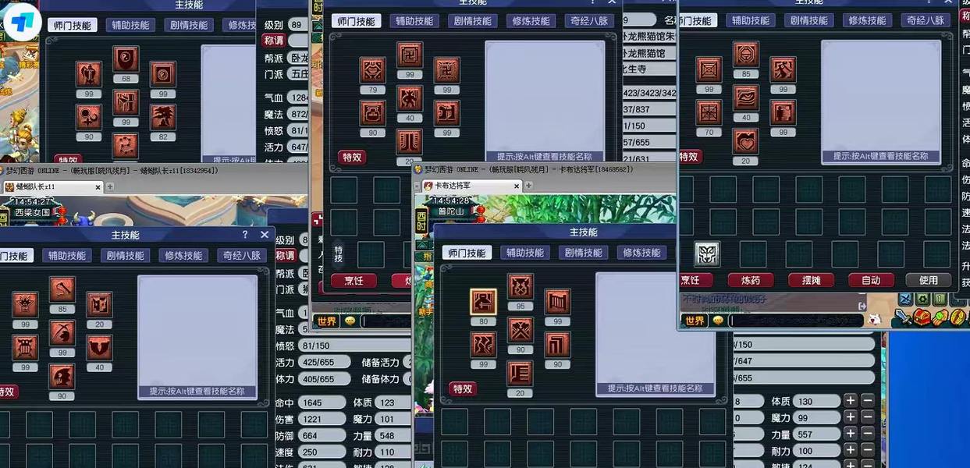The width and height of the screenshot is (970, 468).
Task: Click the red treasure chest shortcut icon
Action: [x=922, y=317]
